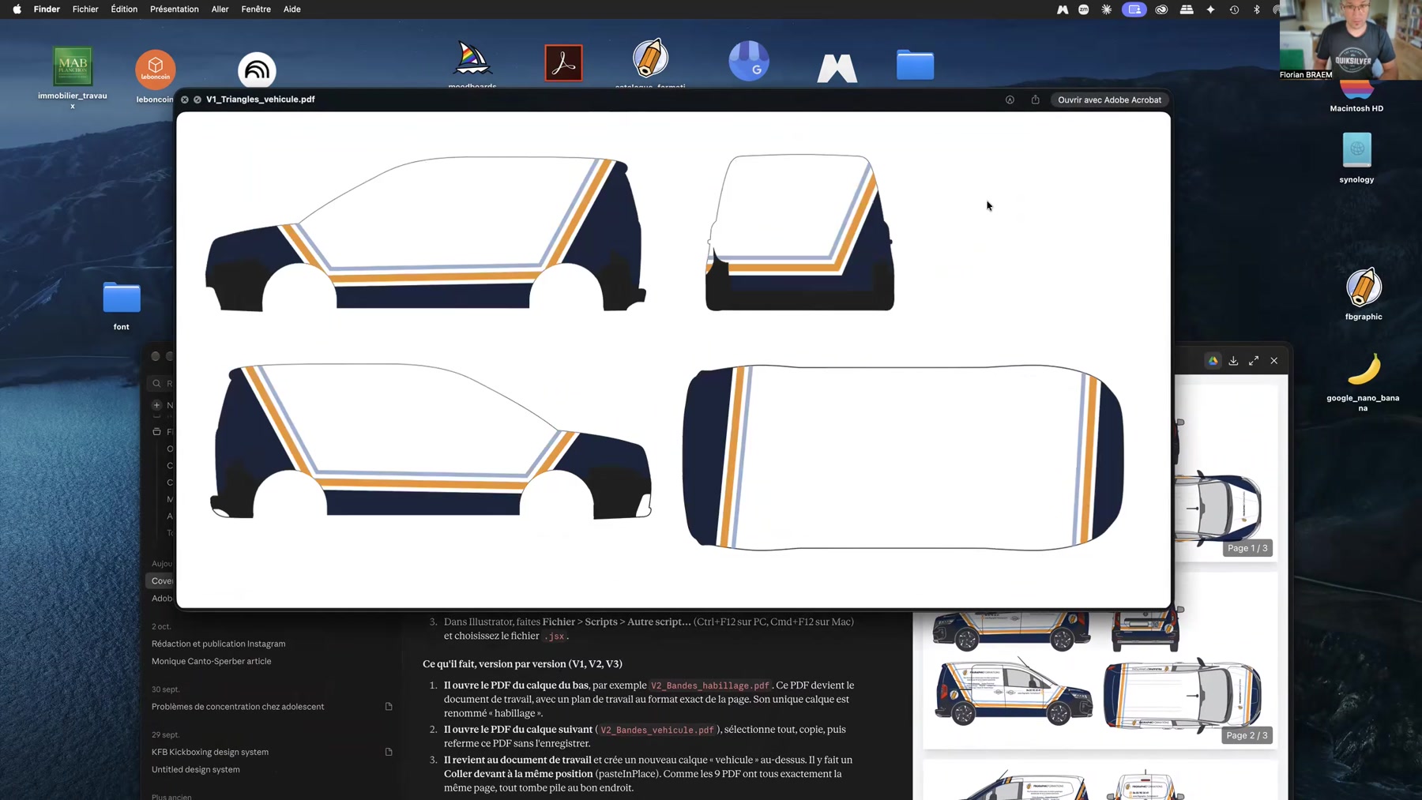1422x800 pixels.
Task: Expand the preview panel to fullscreen
Action: (x=1254, y=361)
